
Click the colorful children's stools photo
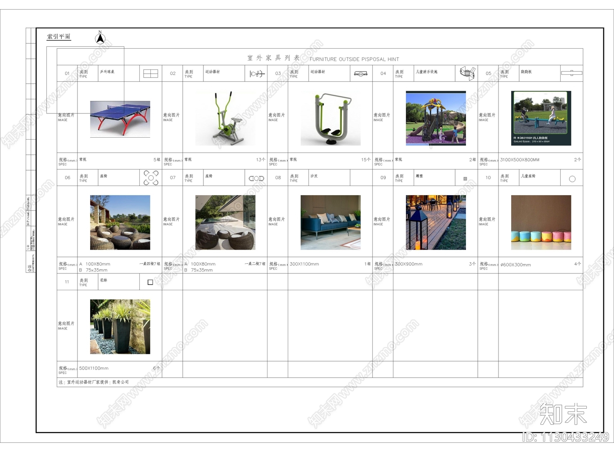point(541,222)
